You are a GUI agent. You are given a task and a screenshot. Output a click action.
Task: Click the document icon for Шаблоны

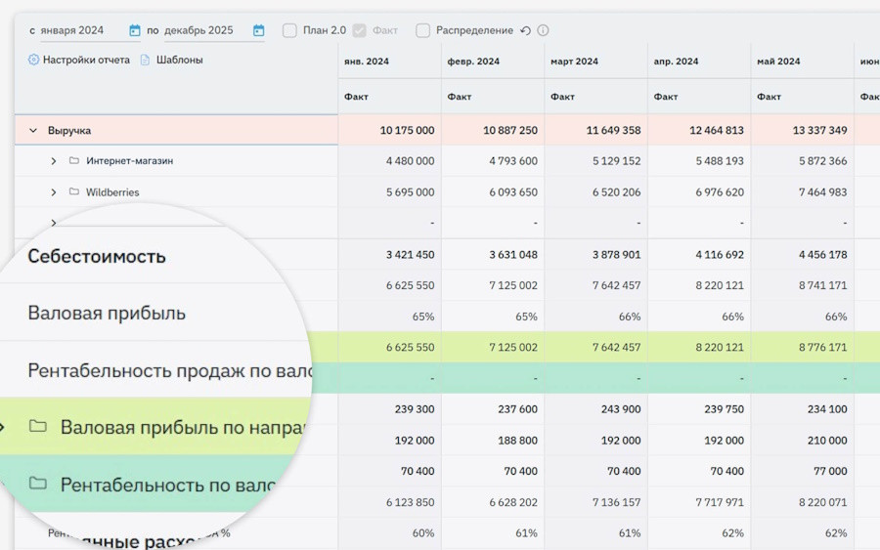(x=145, y=60)
